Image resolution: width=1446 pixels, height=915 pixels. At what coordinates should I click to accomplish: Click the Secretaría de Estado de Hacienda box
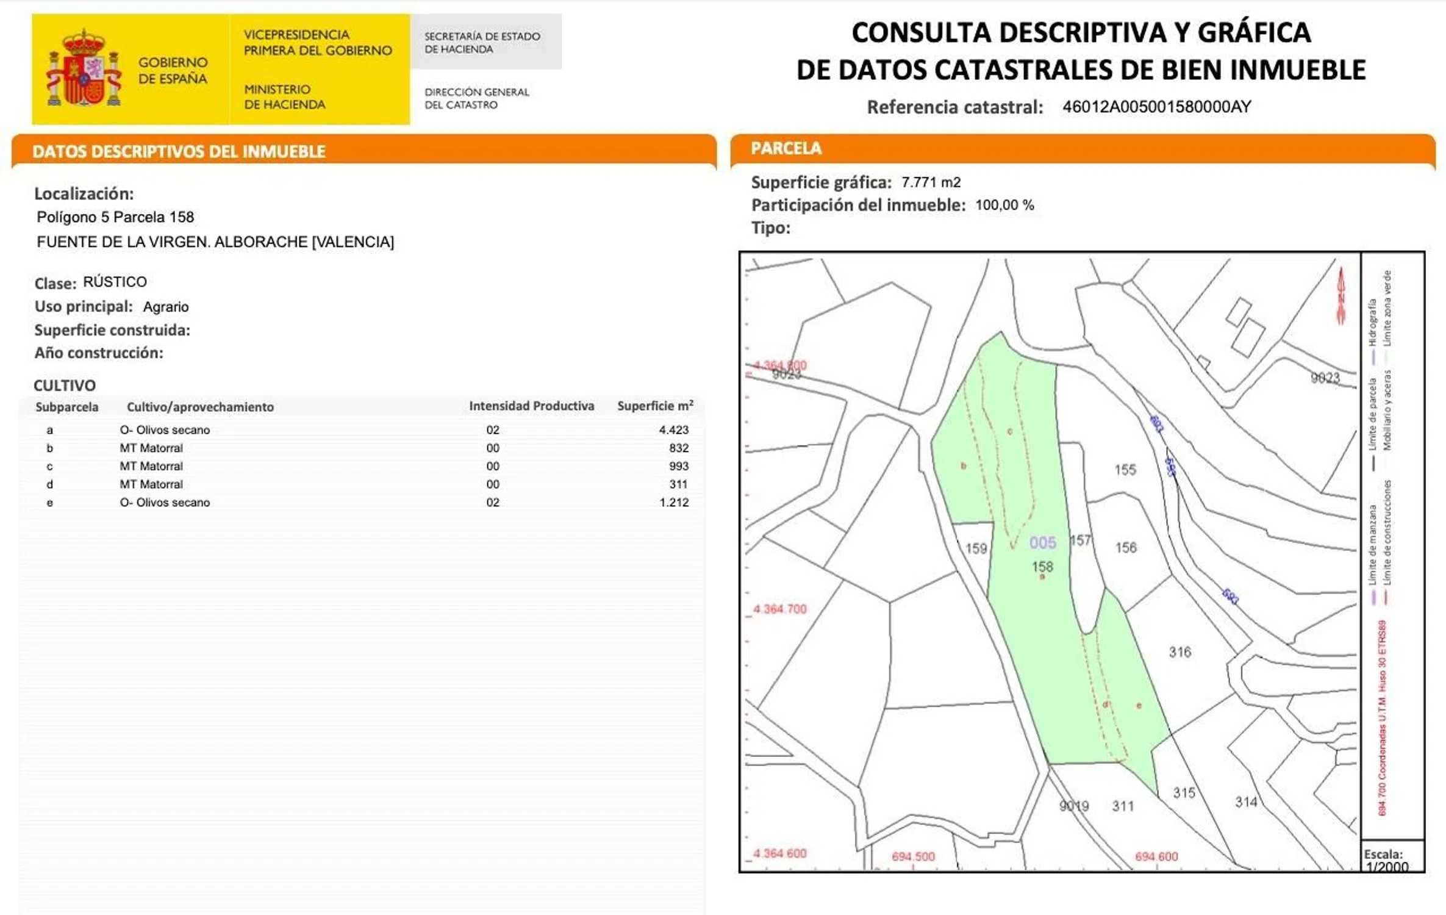(485, 43)
